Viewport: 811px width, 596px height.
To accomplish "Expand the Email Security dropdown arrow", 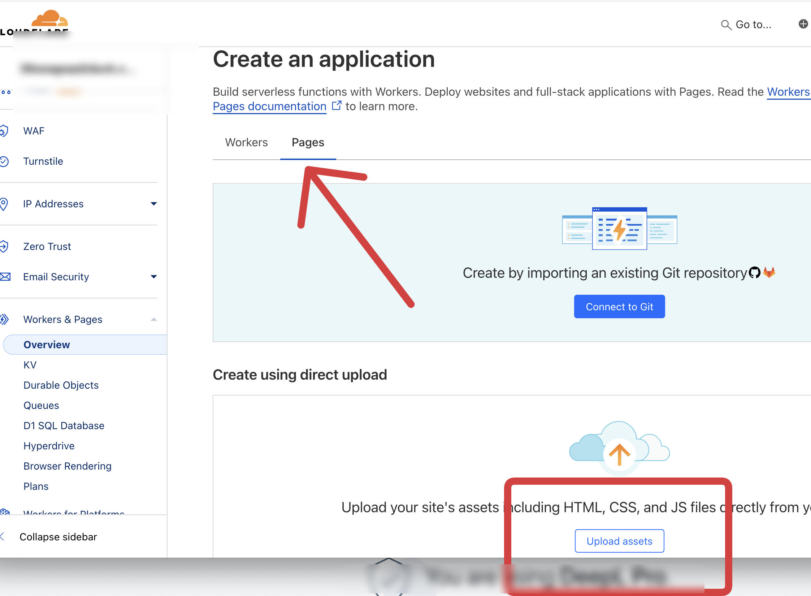I will tap(154, 277).
